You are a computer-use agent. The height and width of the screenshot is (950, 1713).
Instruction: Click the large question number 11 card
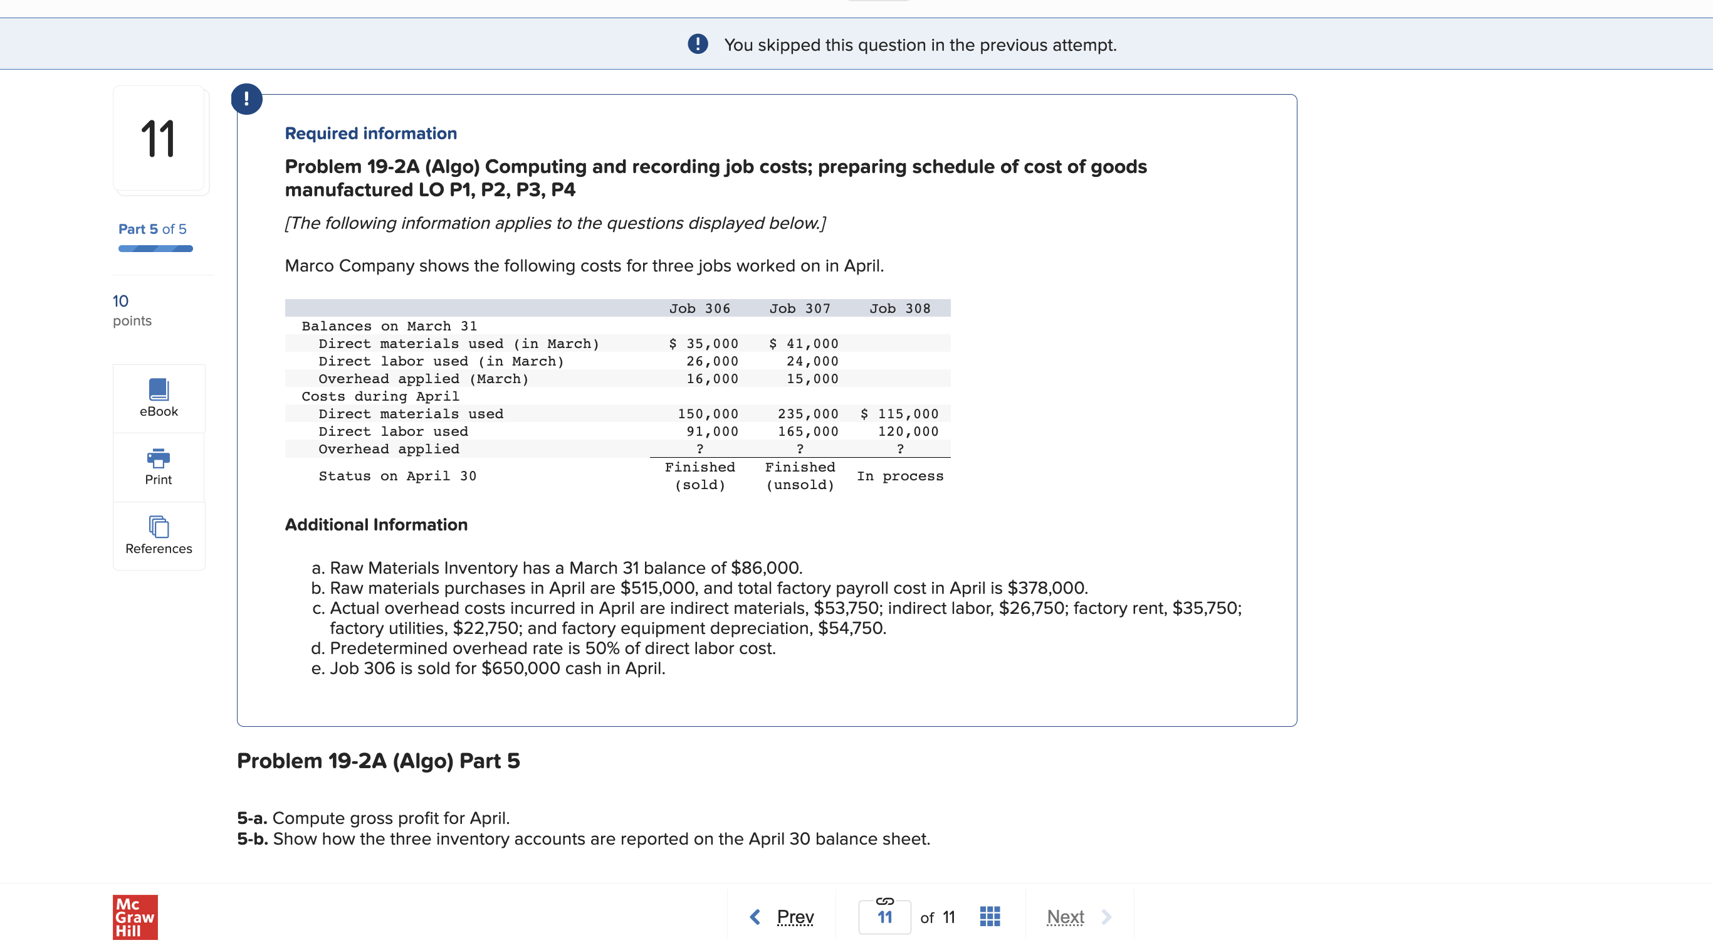click(159, 139)
